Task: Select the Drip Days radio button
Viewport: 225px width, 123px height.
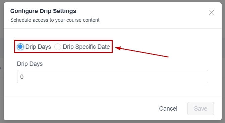Action: pos(20,47)
